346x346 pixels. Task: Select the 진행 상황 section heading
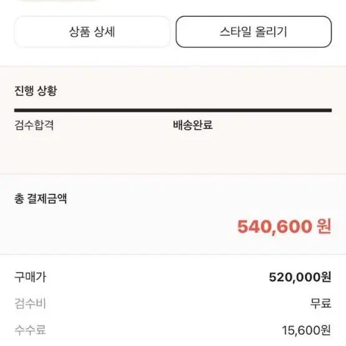[36, 90]
